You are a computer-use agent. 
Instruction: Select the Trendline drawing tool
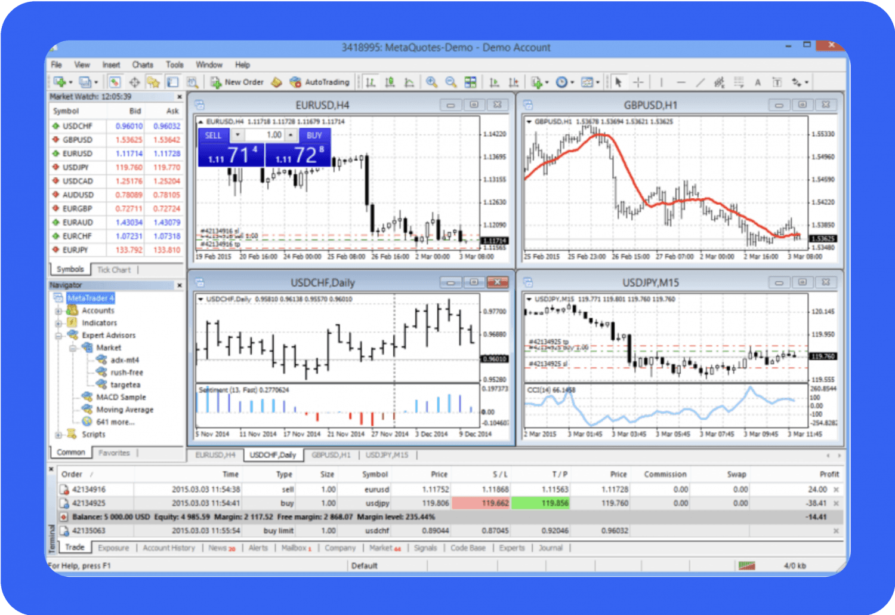[x=700, y=82]
